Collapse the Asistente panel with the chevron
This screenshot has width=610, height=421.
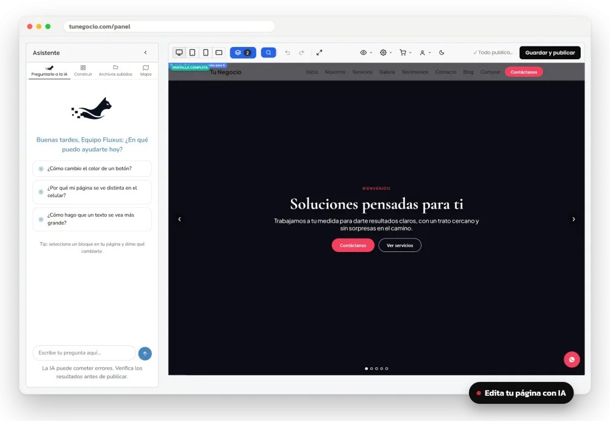click(146, 52)
